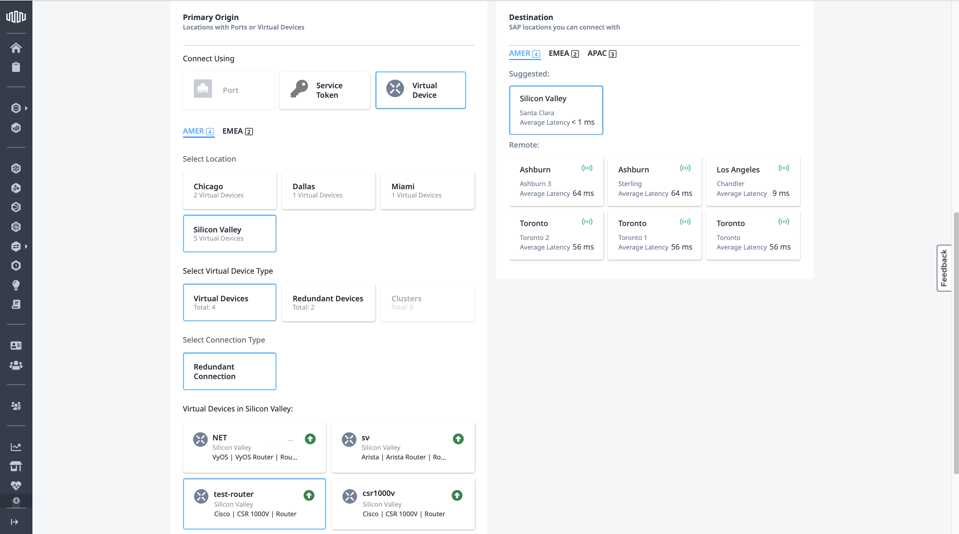Select Redundant Devices device type
The height and width of the screenshot is (534, 959).
pos(328,302)
